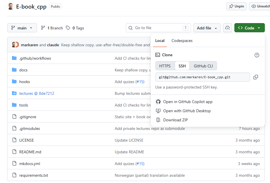Open the latest commit message Keep shallow copy

point(105,45)
